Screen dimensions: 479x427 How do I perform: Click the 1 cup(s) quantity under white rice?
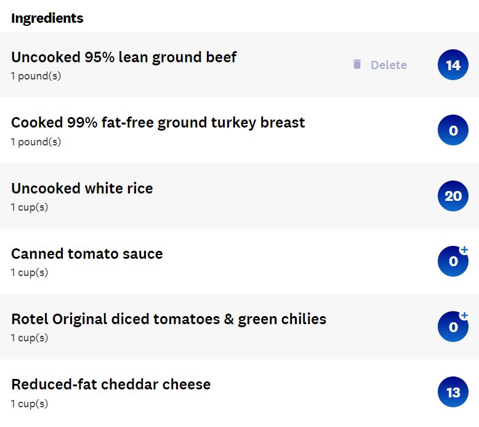pos(30,207)
